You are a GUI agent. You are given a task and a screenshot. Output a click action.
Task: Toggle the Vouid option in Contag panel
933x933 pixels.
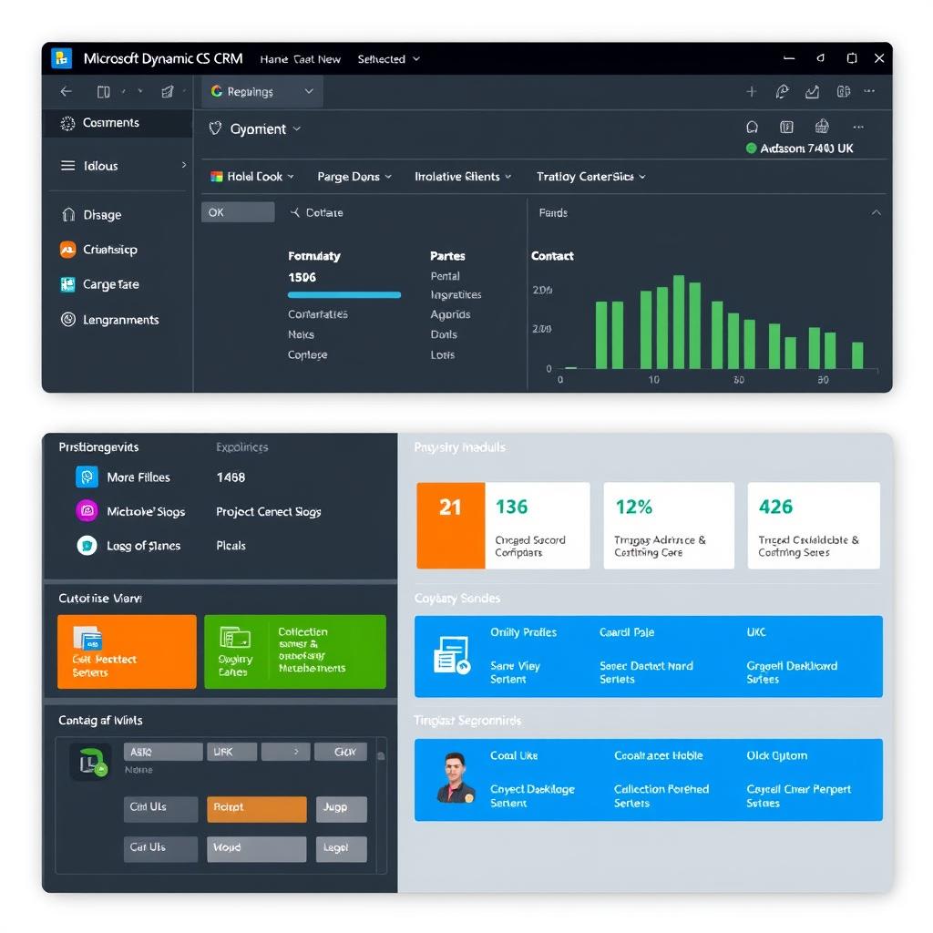(x=256, y=848)
